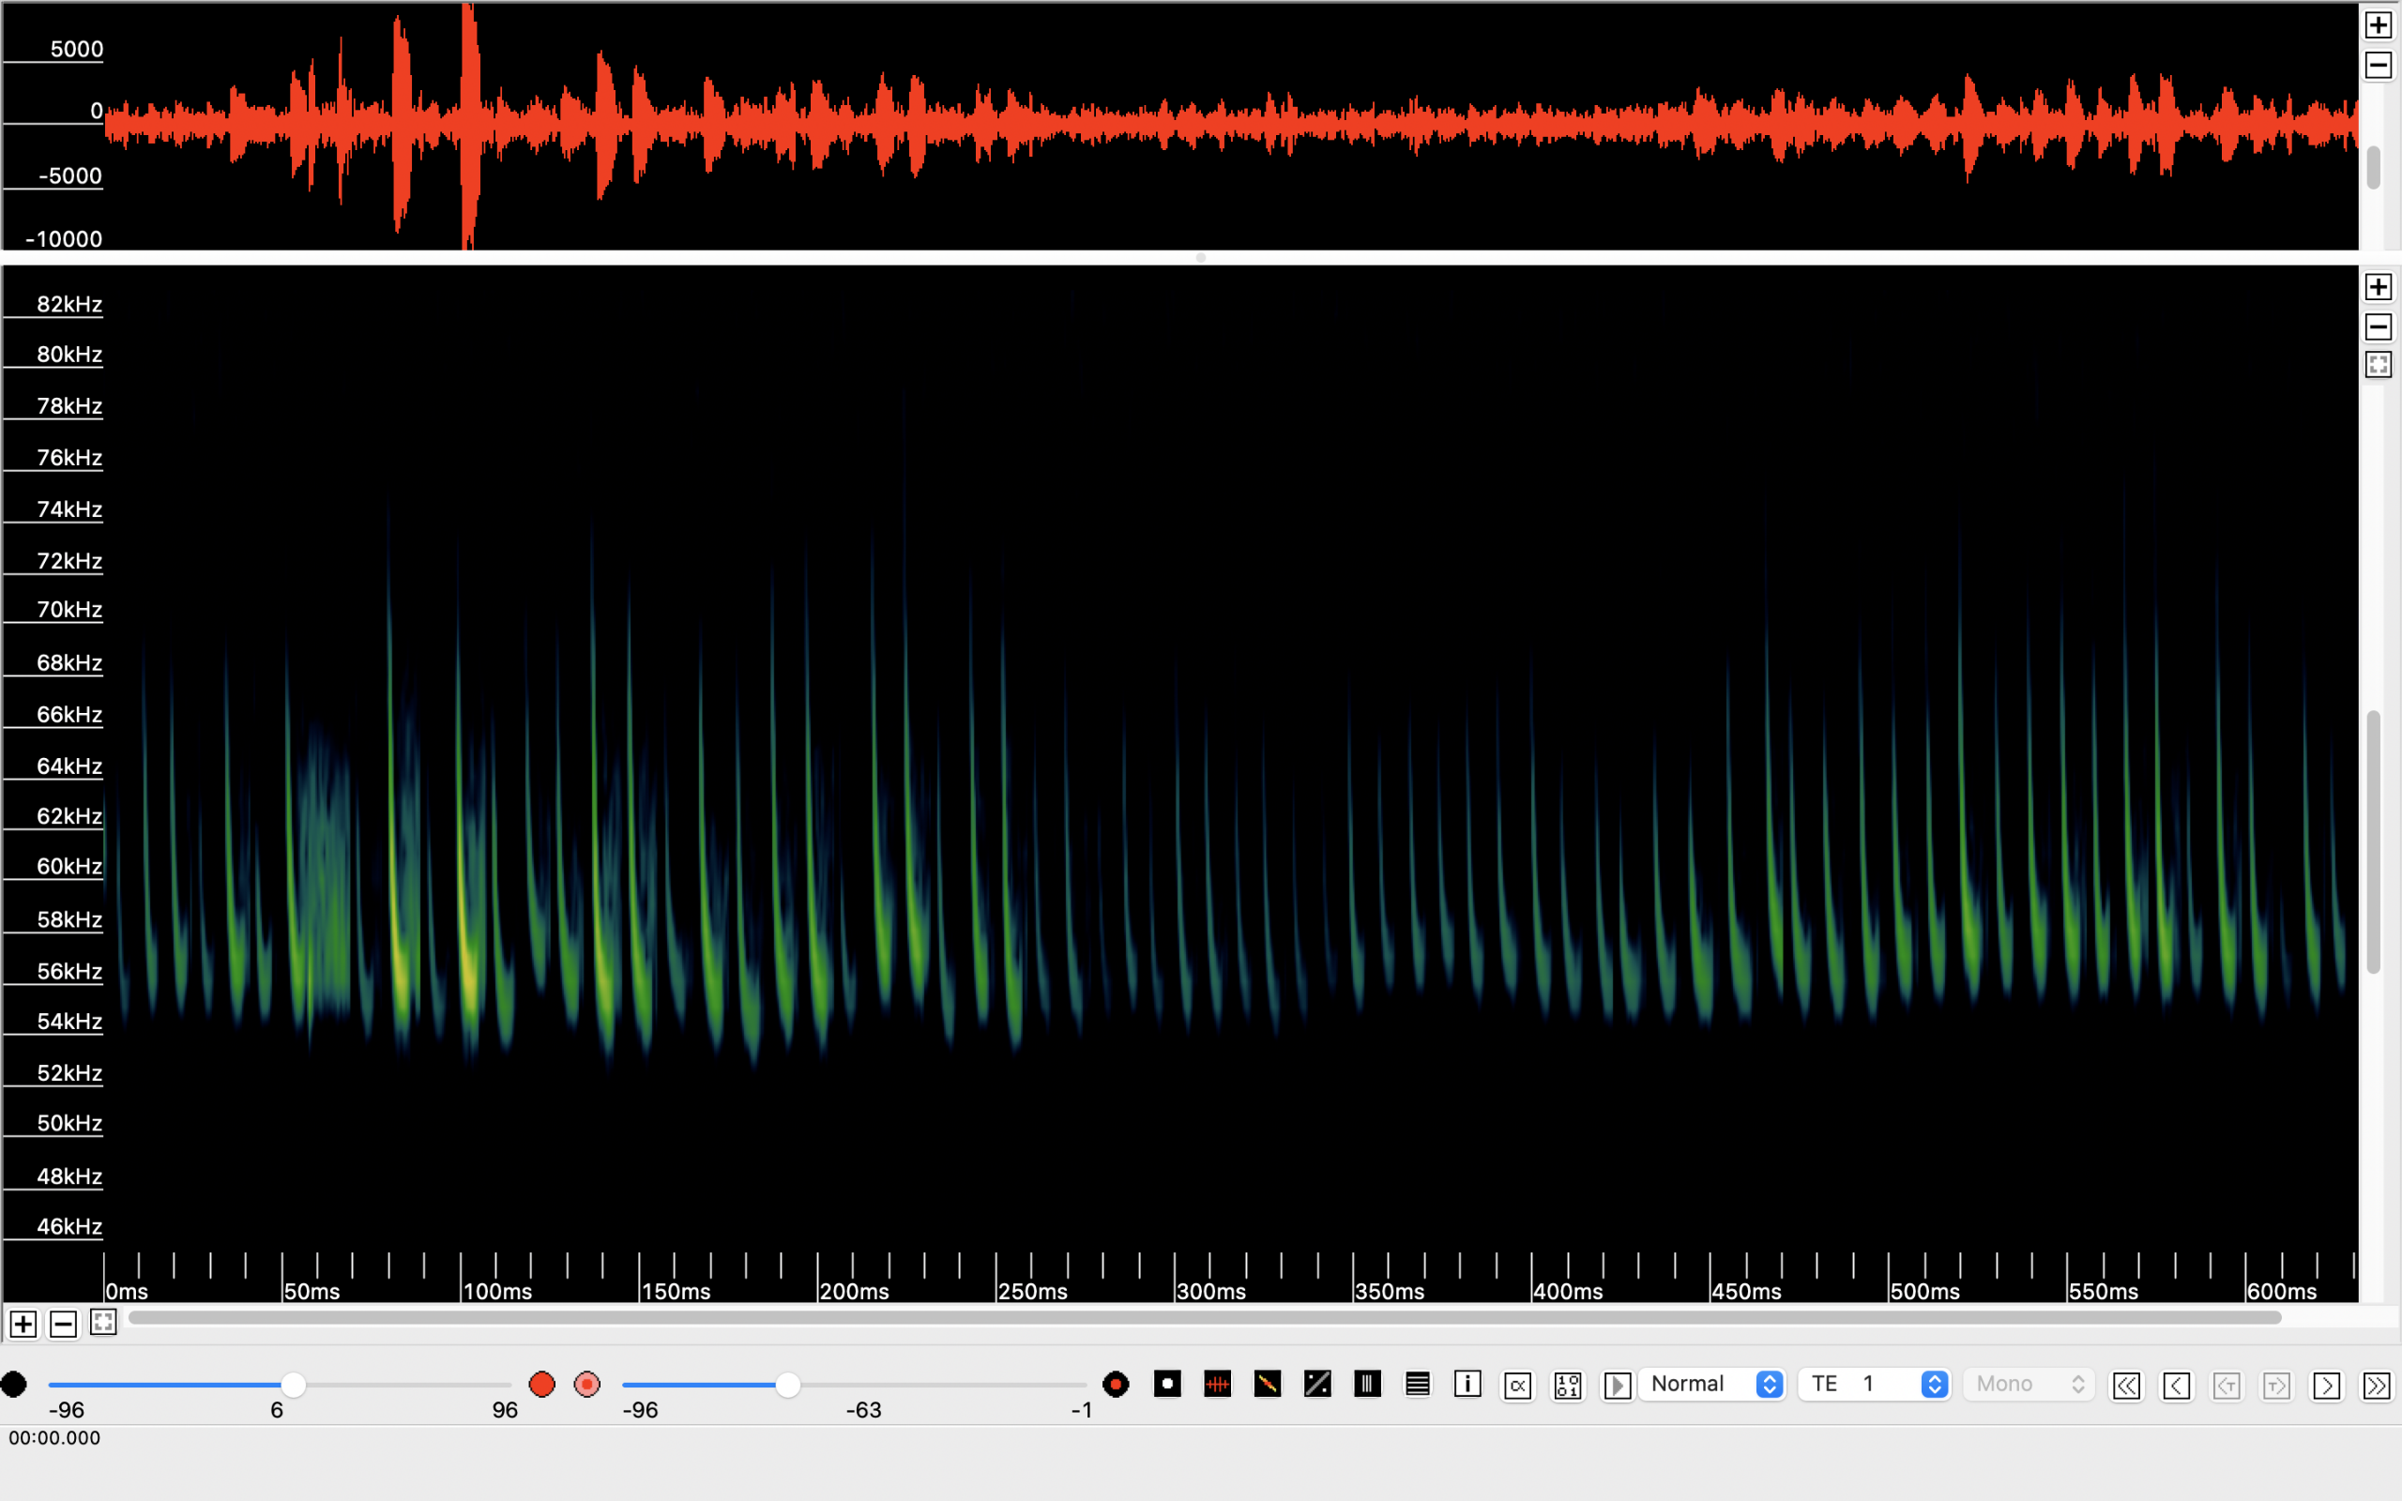Go to next file with right arrow
This screenshot has height=1501, width=2402.
coord(2327,1385)
